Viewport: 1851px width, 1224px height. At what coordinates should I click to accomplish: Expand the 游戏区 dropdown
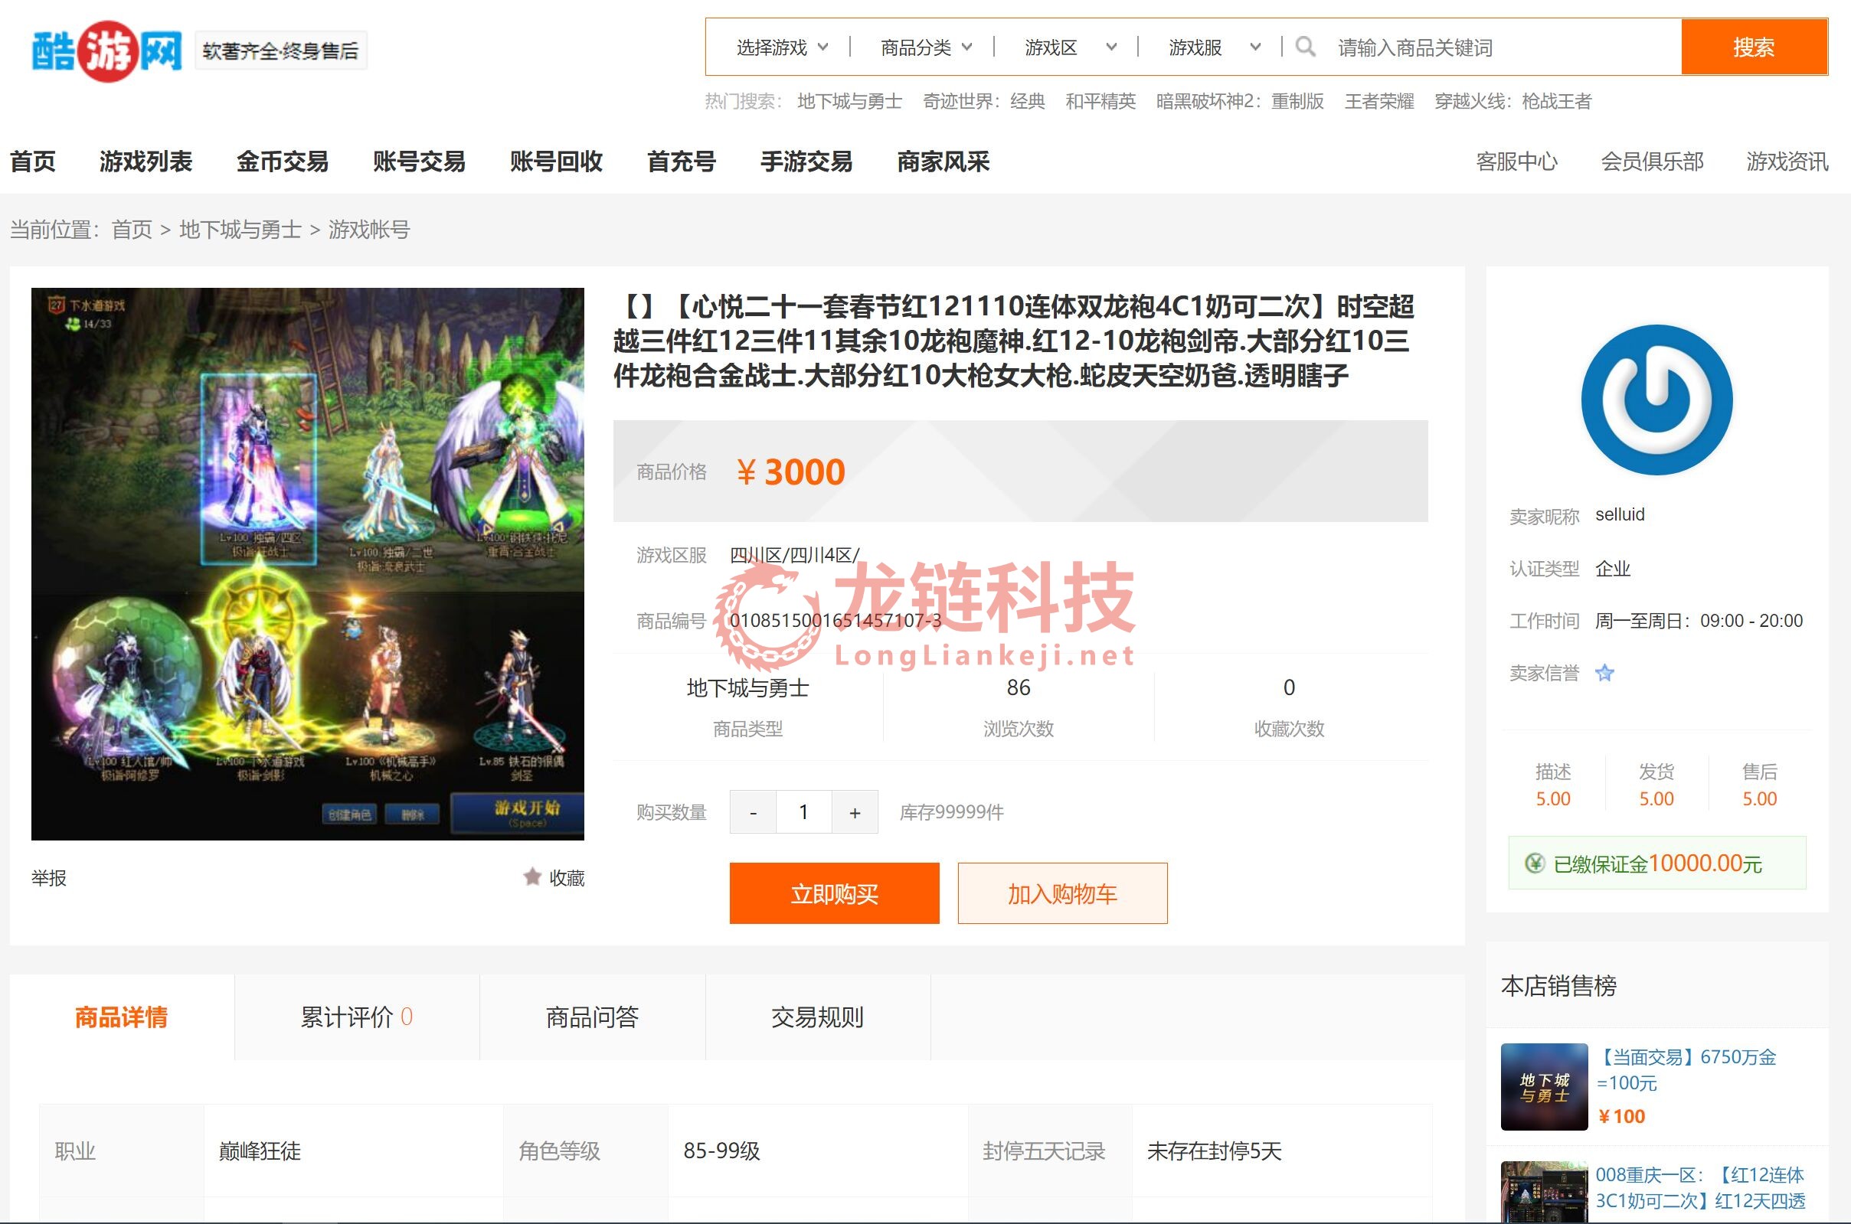tap(1070, 47)
